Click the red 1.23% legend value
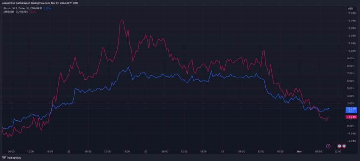The image size is (360, 161). coord(33,12)
